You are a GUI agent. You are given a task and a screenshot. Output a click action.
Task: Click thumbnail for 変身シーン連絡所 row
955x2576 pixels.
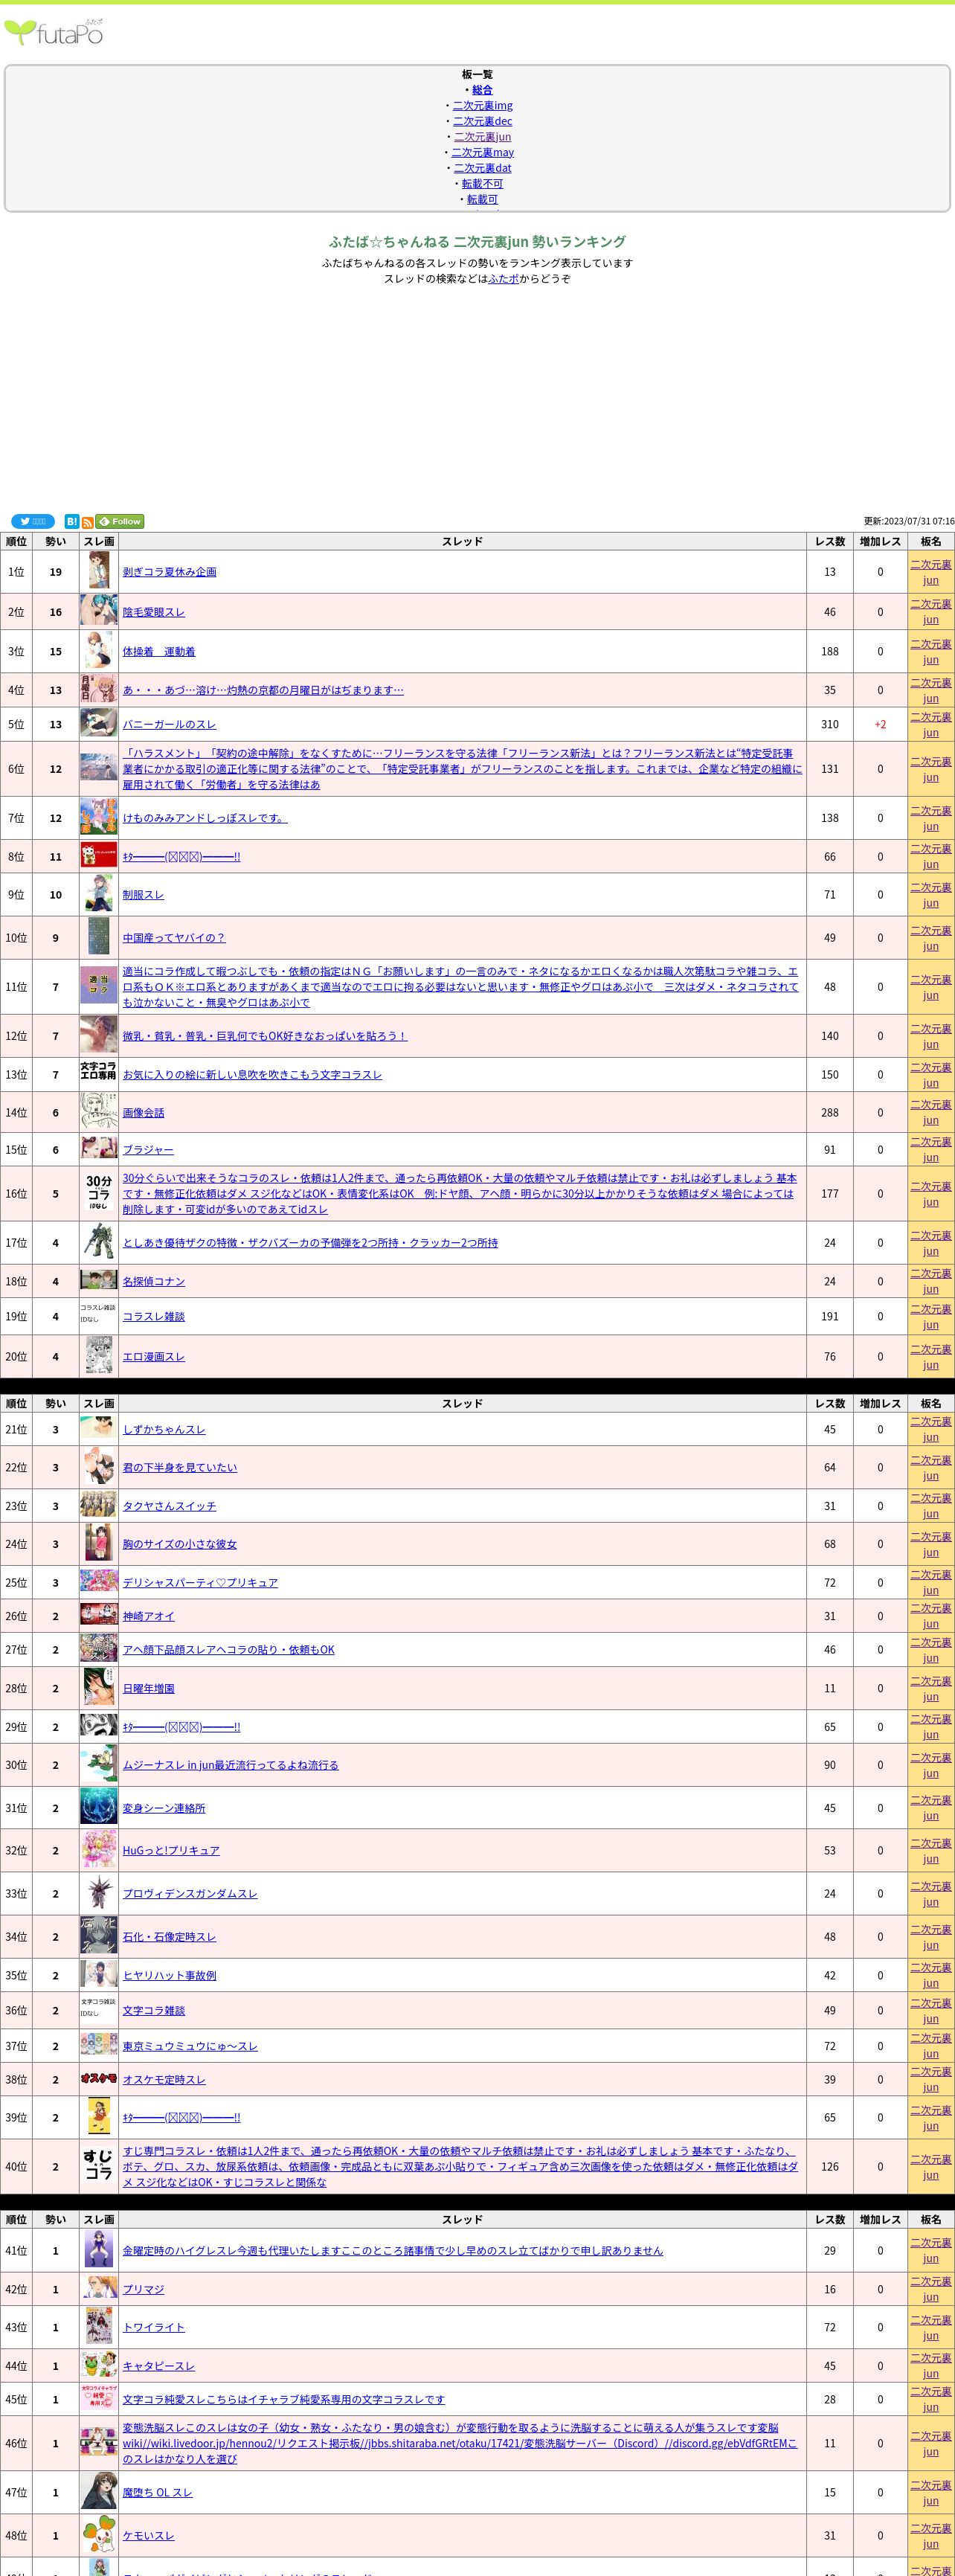tap(98, 1807)
